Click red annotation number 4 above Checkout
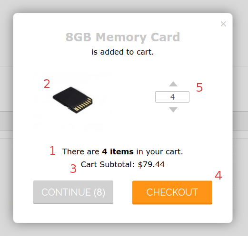 (218, 175)
